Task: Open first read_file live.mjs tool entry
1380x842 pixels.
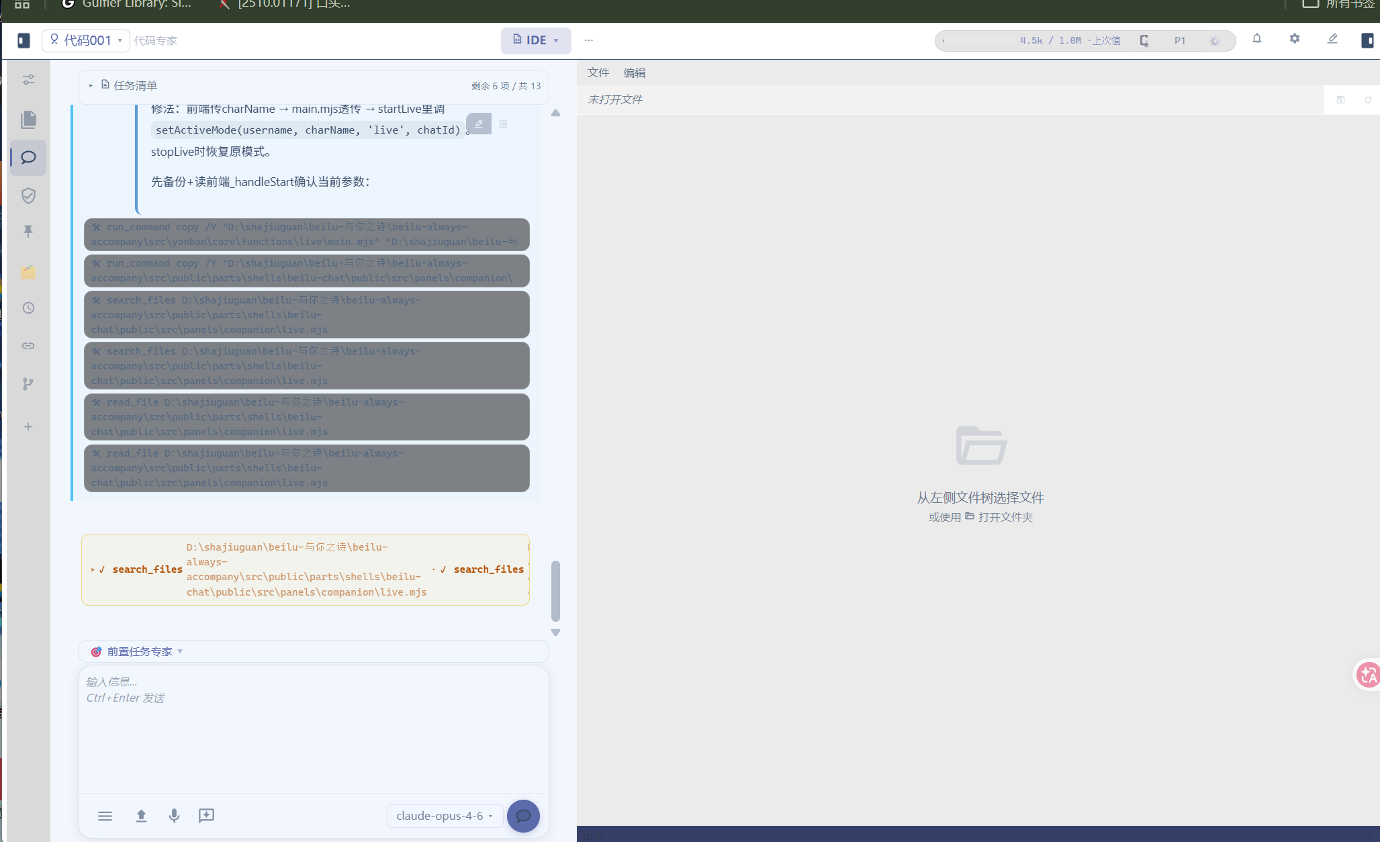Action: 307,416
